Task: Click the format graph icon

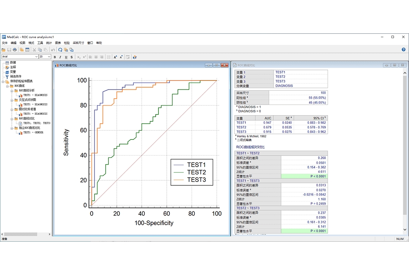Action: [134, 57]
